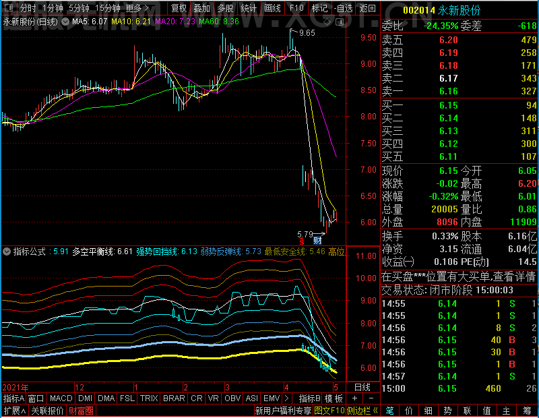
Task: Select the CR indicator
Action: [x=196, y=398]
